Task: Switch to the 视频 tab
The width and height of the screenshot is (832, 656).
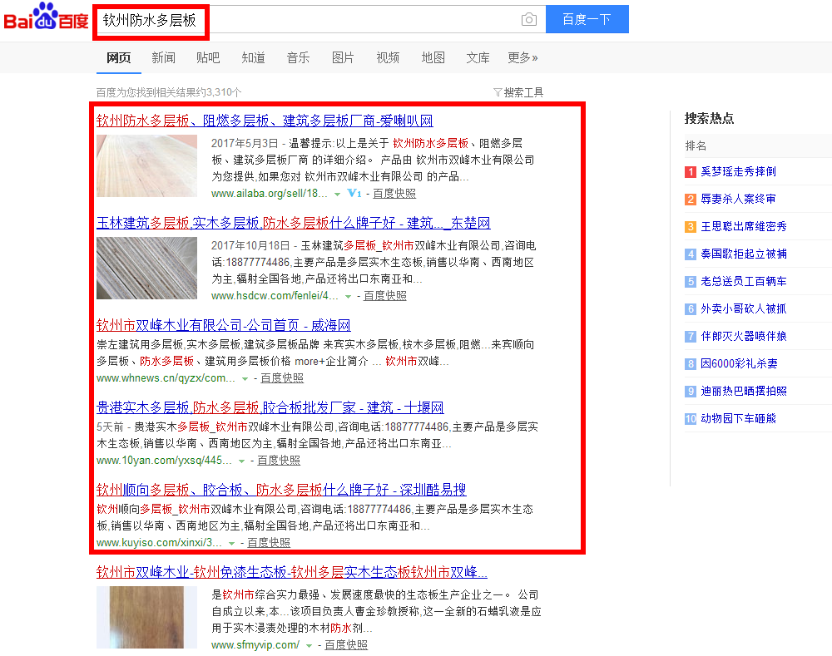Action: [388, 58]
